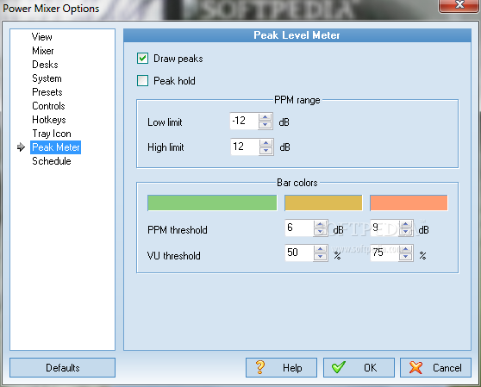Decrease Low limit with down arrow
The image size is (481, 387).
click(x=265, y=125)
